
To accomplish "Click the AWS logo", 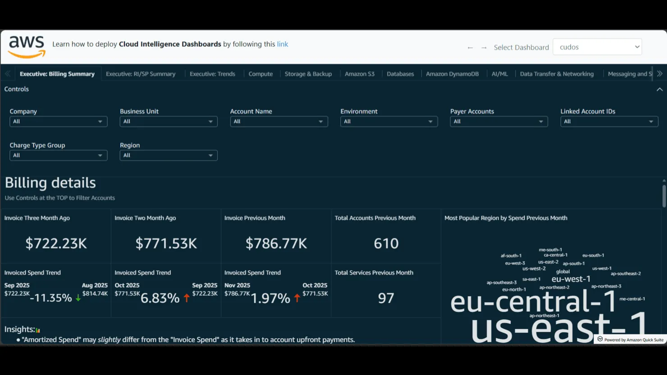I will [27, 47].
